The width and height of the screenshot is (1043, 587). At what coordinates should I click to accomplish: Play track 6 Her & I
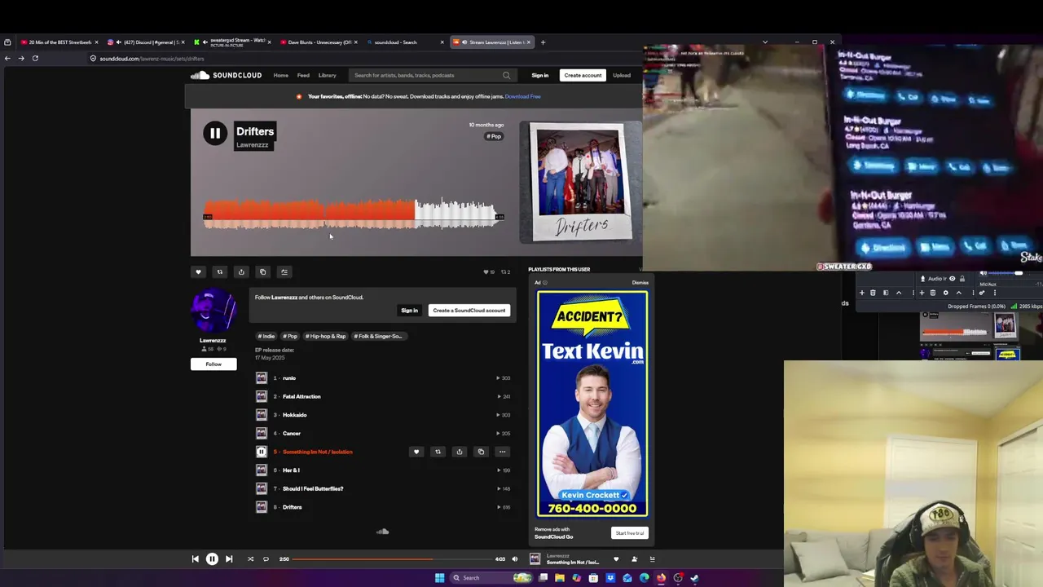pos(291,470)
